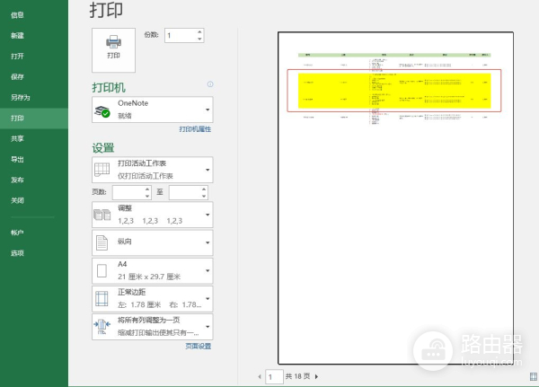Expand the Print Active Sheets dropdown
The width and height of the screenshot is (539, 387).
(153, 170)
